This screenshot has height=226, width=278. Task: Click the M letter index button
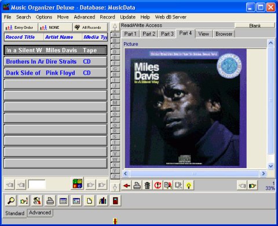pos(115,103)
